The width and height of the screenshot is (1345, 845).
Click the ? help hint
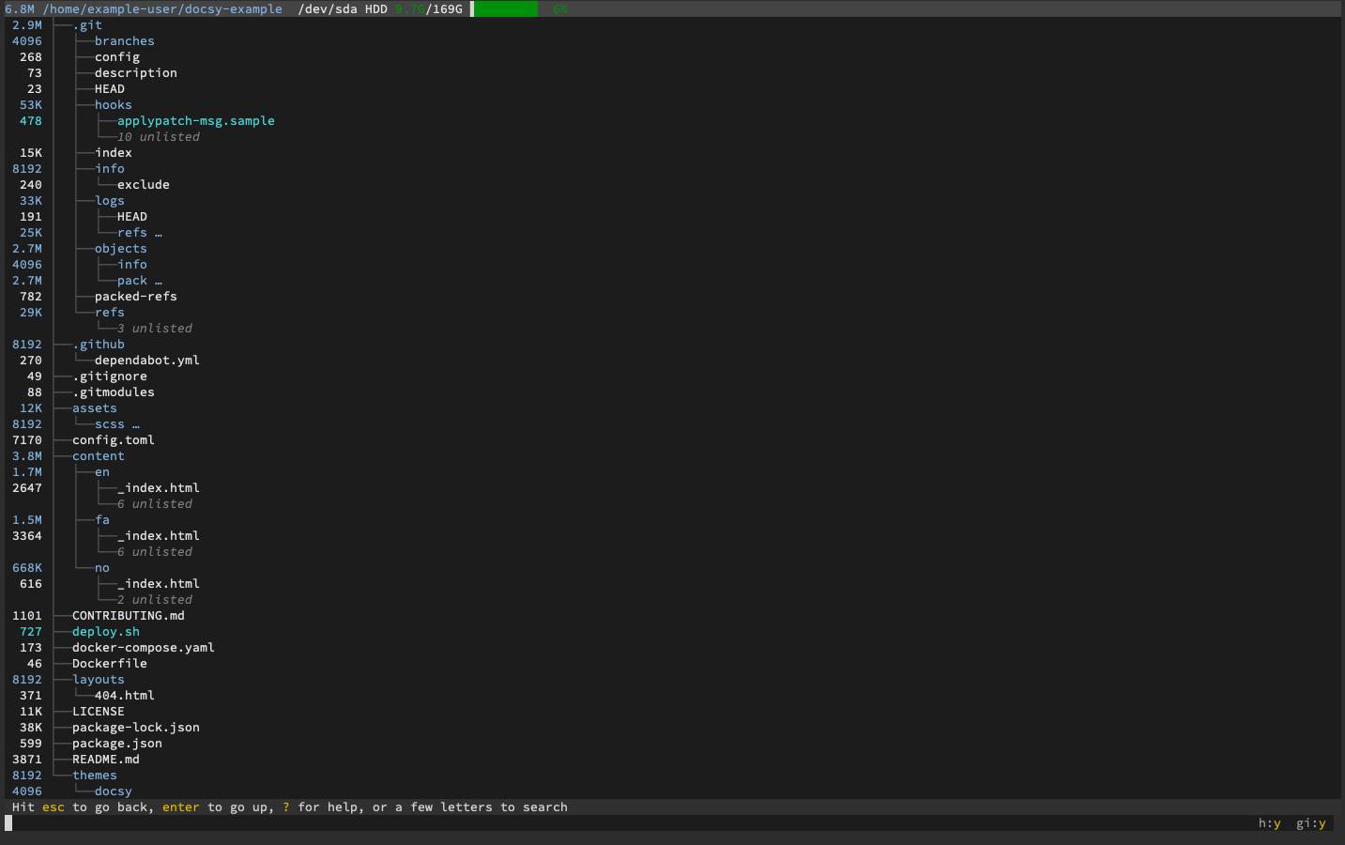pos(284,807)
